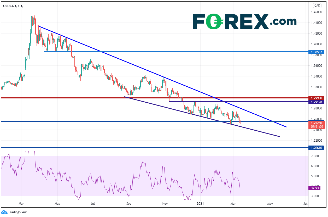328x217 pixels.
Task: Select the 1.20610 price level label
Action: [316, 148]
